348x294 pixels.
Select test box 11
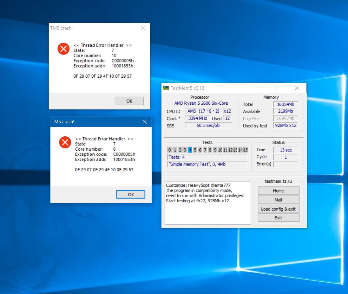(x=225, y=150)
